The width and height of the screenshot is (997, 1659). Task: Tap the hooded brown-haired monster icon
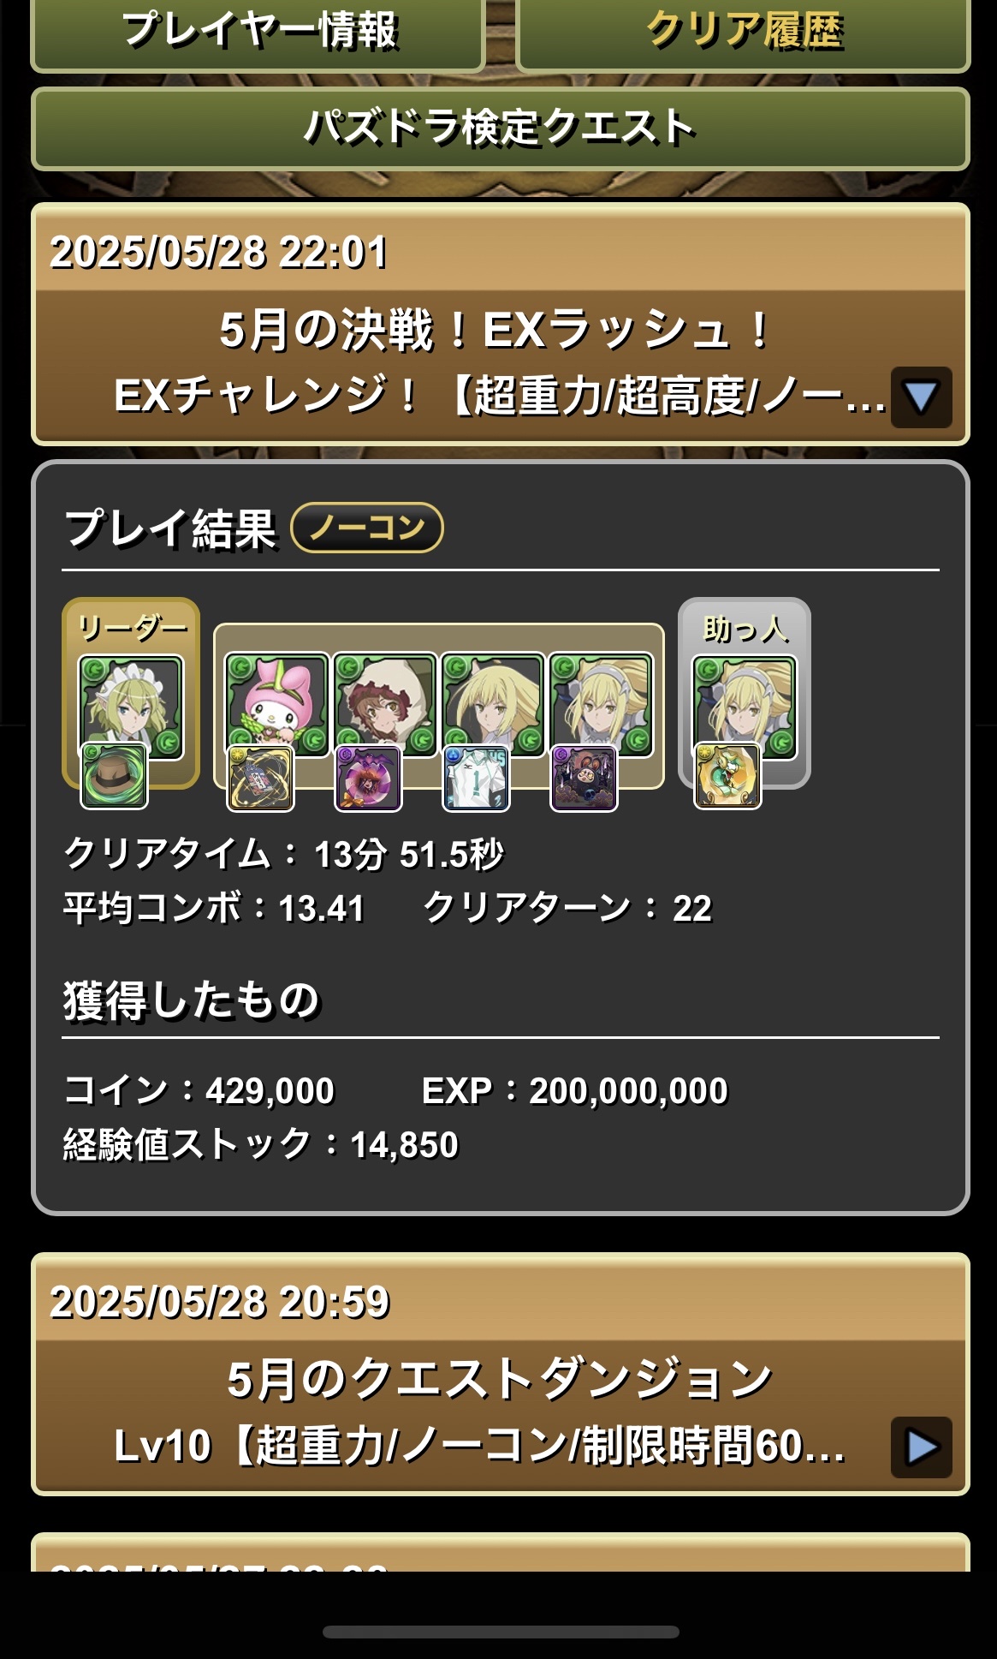(385, 704)
